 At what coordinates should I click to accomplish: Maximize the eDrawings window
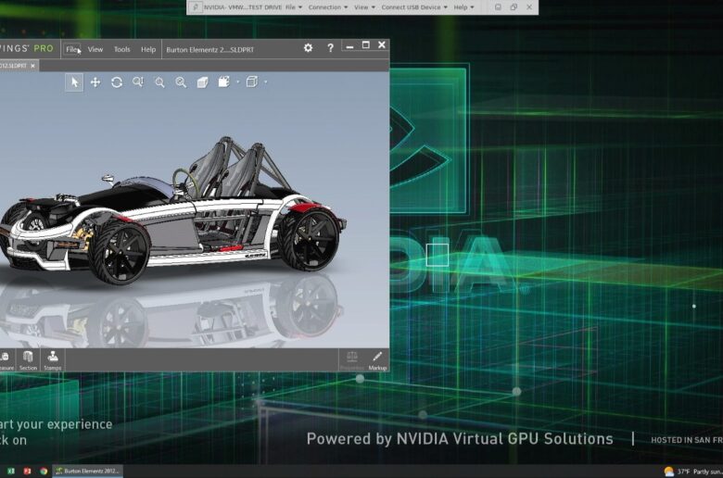pos(365,45)
